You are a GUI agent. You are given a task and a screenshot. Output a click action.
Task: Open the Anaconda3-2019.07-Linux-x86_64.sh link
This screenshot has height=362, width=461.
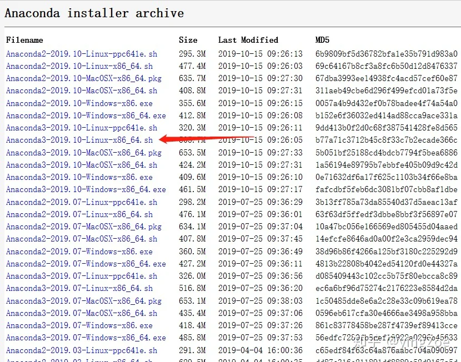(x=79, y=288)
